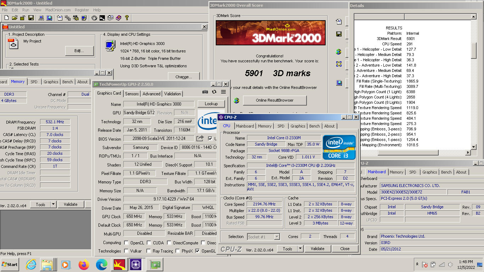Toggle the Vulkan checkbox in GPU-Z
The width and height of the screenshot is (484, 272).
point(126,251)
